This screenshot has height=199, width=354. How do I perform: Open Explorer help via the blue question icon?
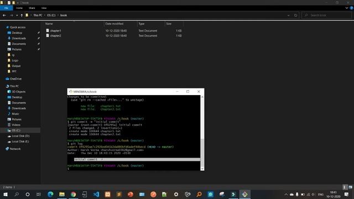pyautogui.click(x=352, y=8)
